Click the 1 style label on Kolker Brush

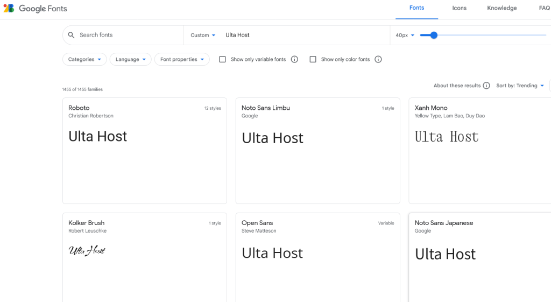point(215,223)
